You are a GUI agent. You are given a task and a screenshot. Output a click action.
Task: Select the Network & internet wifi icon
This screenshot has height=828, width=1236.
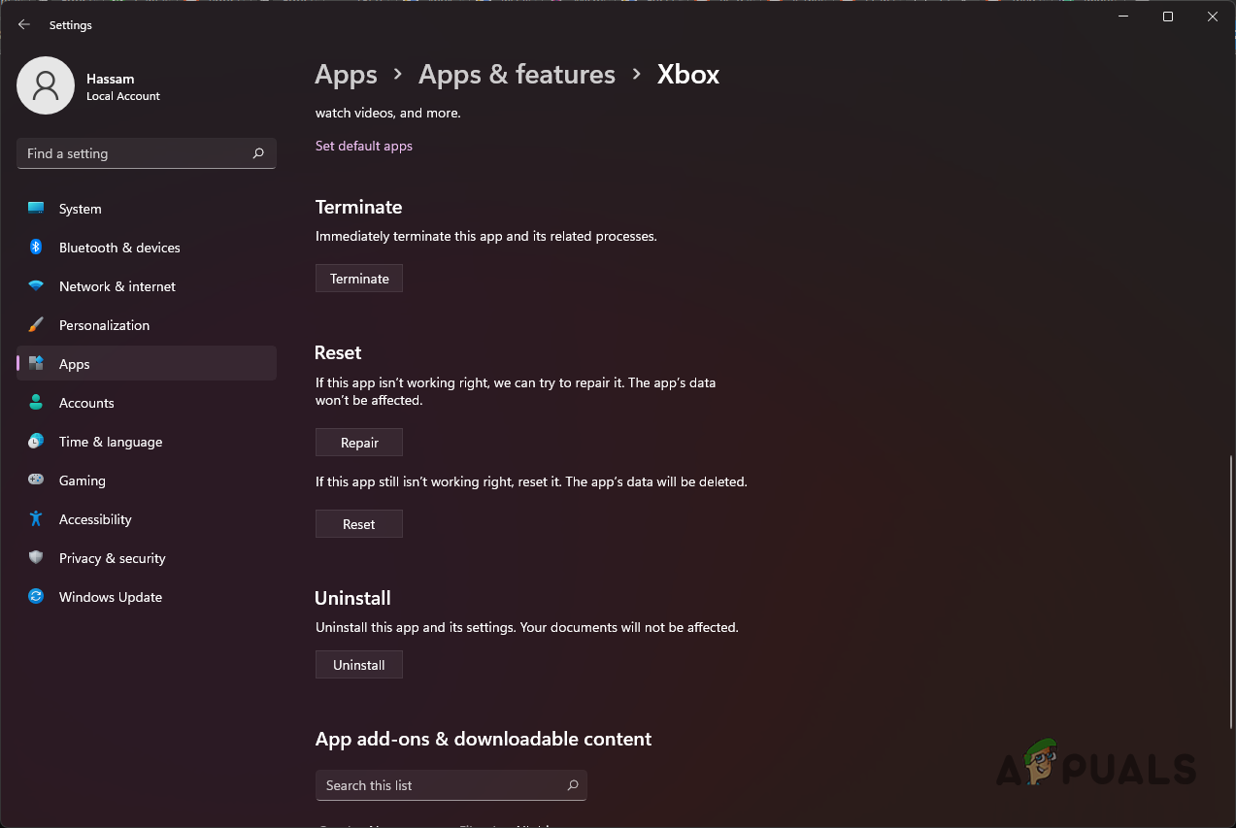[36, 286]
